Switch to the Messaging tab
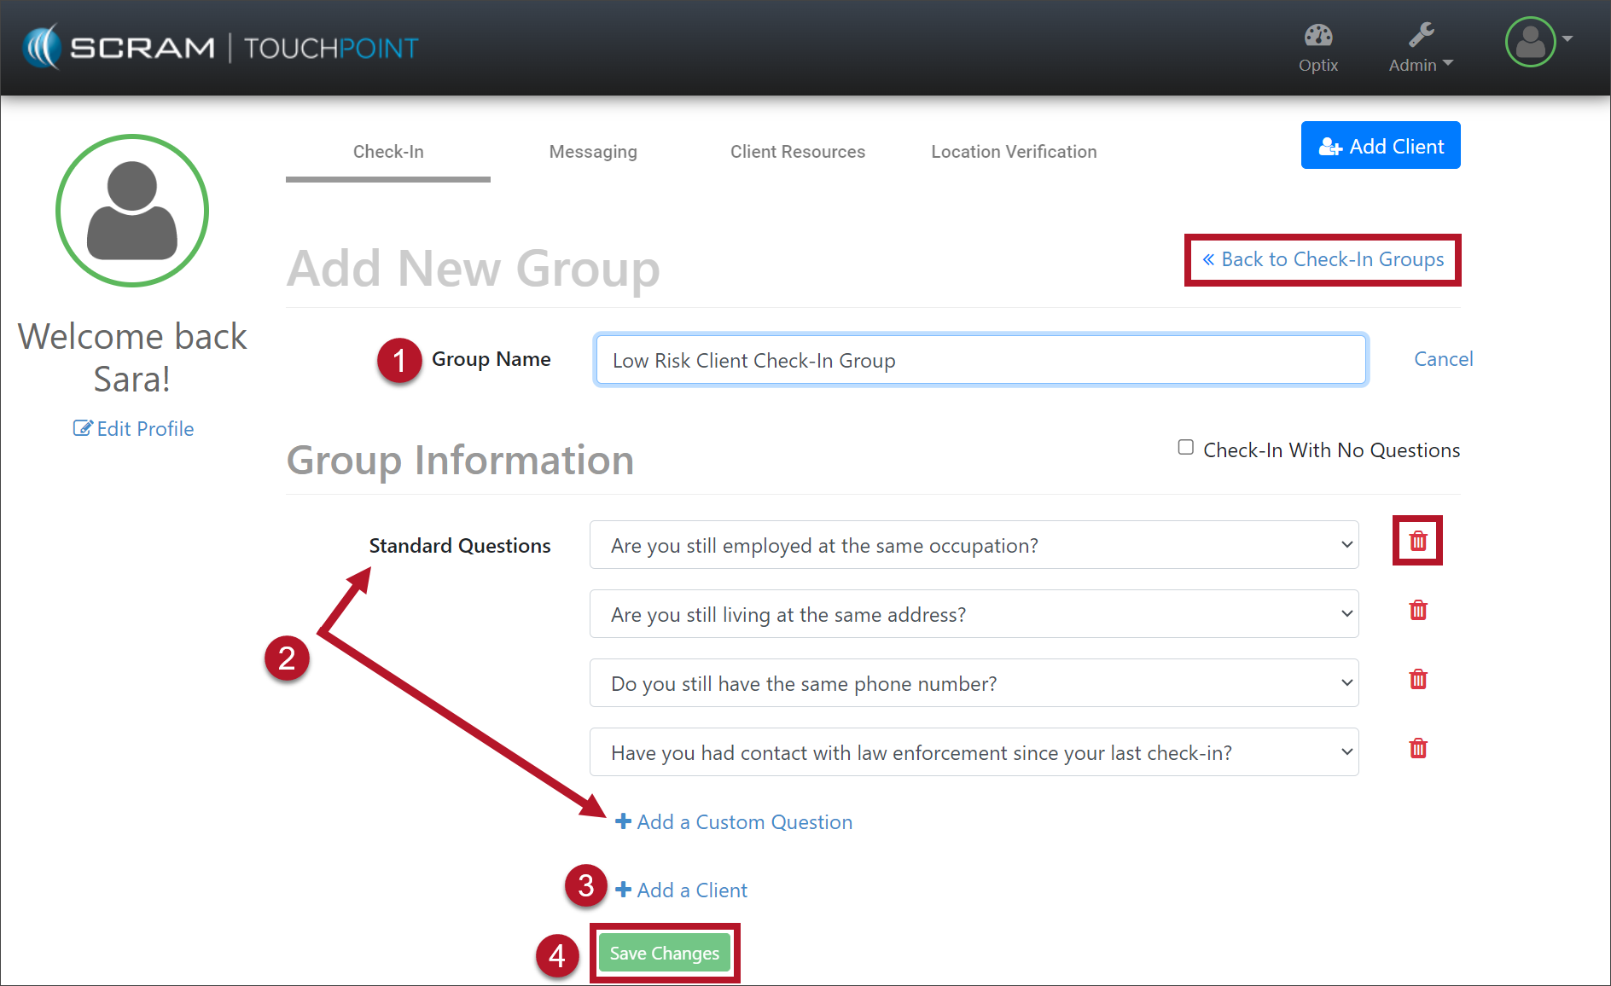The width and height of the screenshot is (1611, 986). click(593, 152)
